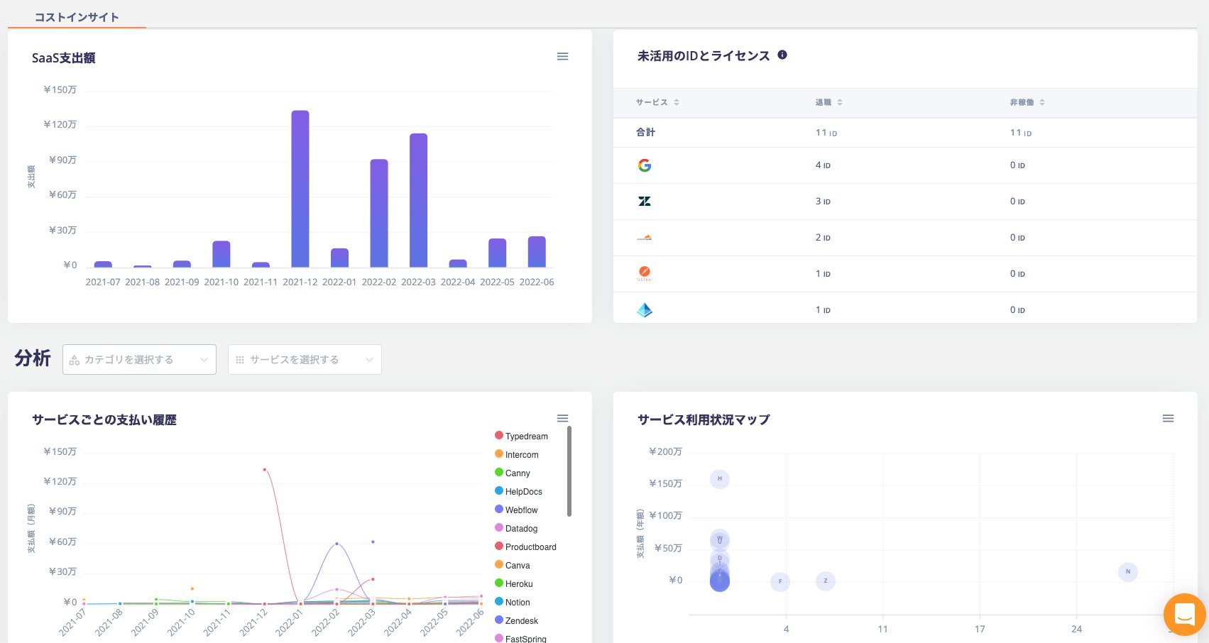Toggle Datadog series in the legend
Viewport: 1209px width, 643px height.
point(516,528)
